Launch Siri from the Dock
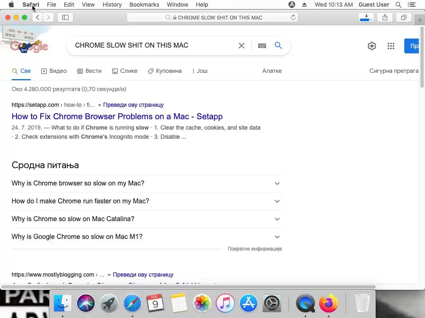Screen dimensions: 425x318 pyautogui.click(x=86, y=303)
